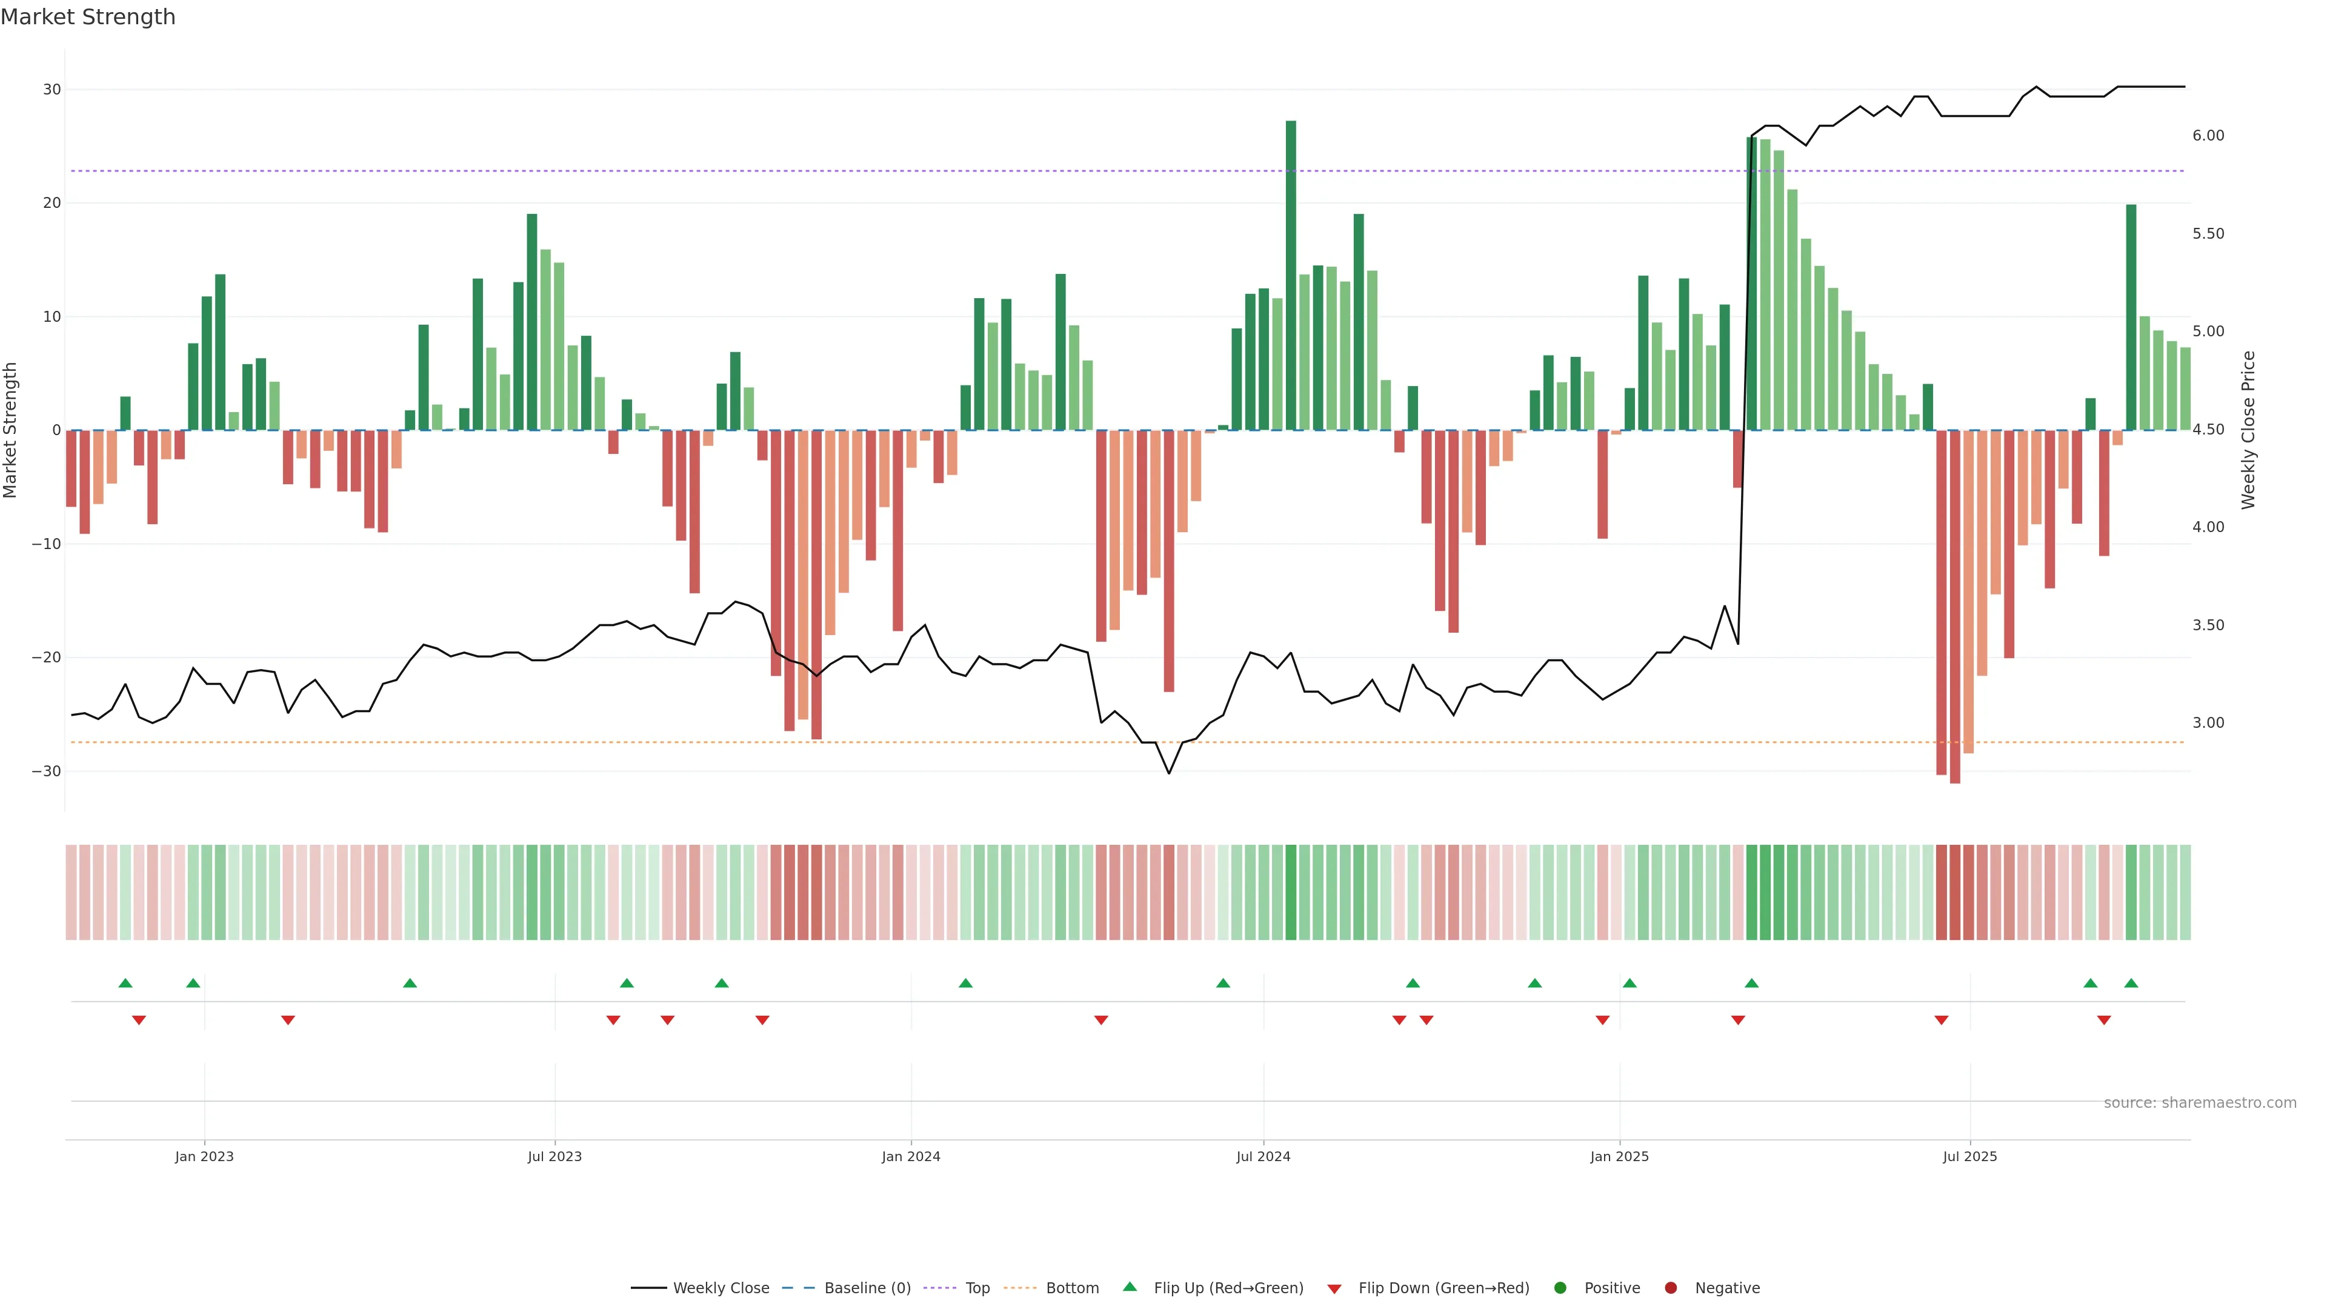Click the last red flip-down marker

(2104, 1020)
